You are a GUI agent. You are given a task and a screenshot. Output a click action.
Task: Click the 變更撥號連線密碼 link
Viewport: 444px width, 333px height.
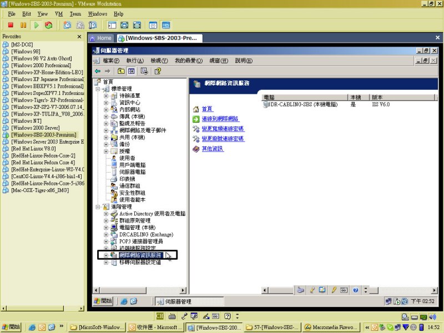tap(223, 139)
